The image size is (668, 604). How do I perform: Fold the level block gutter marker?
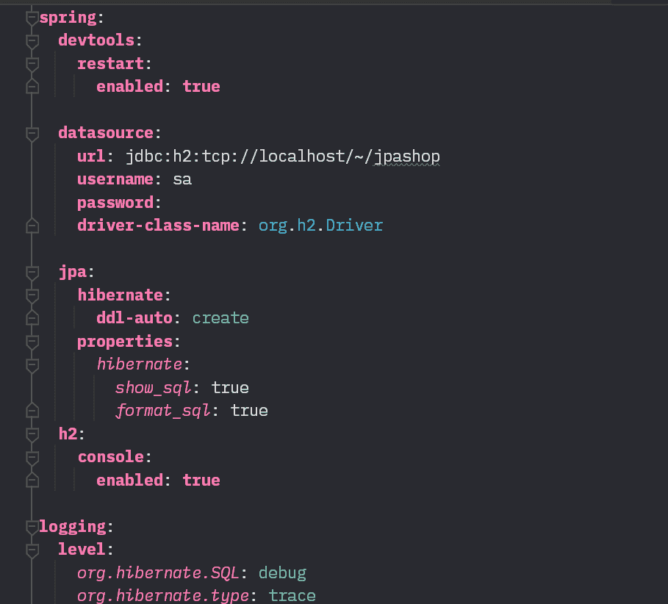click(x=32, y=550)
